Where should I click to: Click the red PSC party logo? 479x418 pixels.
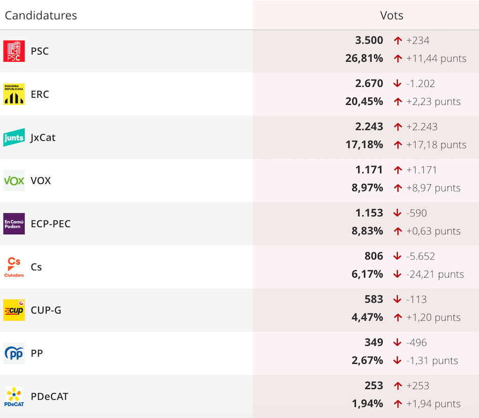(14, 51)
